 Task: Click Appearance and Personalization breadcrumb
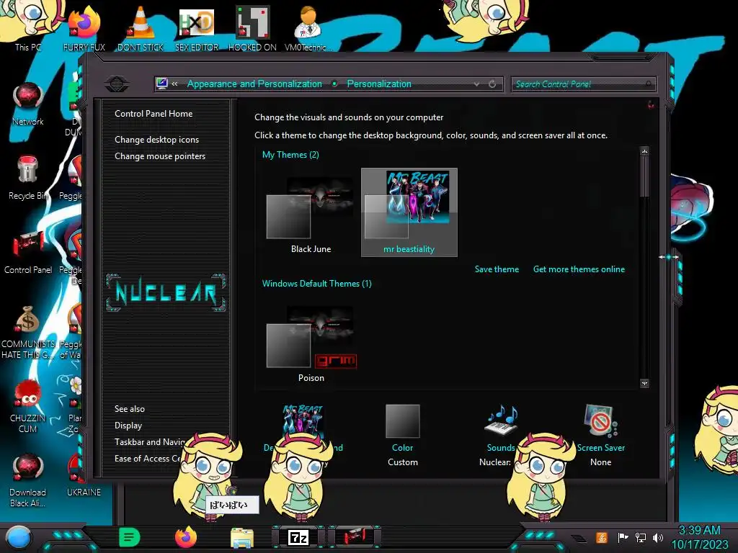point(254,84)
